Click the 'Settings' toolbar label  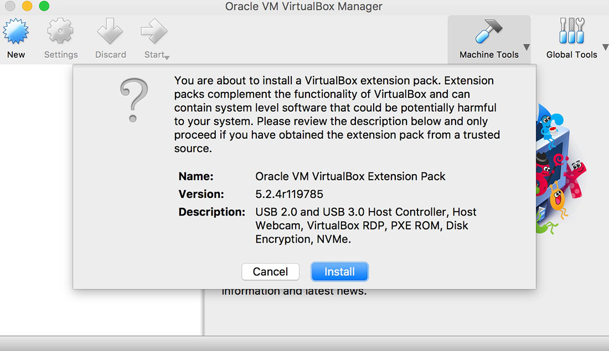pyautogui.click(x=61, y=55)
